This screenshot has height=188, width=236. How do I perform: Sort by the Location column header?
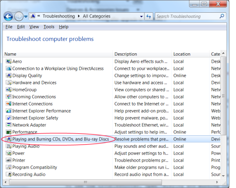pyautogui.click(x=190, y=54)
